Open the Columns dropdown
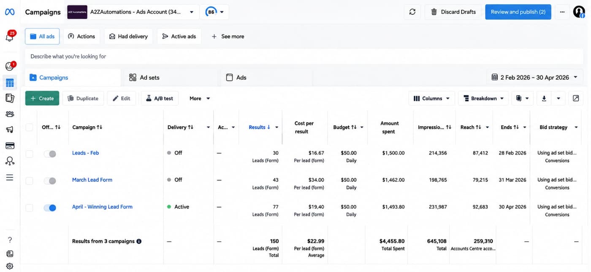 [432, 99]
